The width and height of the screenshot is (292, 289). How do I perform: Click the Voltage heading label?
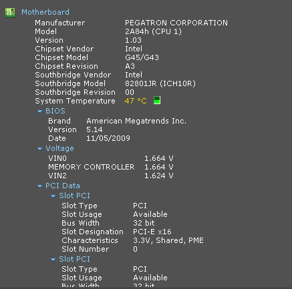59,148
